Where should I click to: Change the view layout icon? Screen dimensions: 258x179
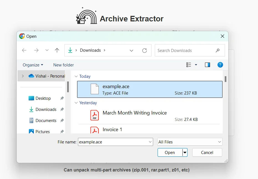189,65
